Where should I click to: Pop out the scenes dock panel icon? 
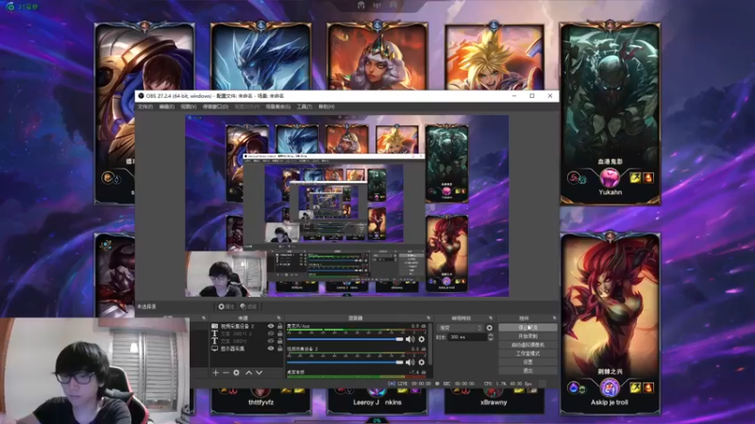[203, 318]
